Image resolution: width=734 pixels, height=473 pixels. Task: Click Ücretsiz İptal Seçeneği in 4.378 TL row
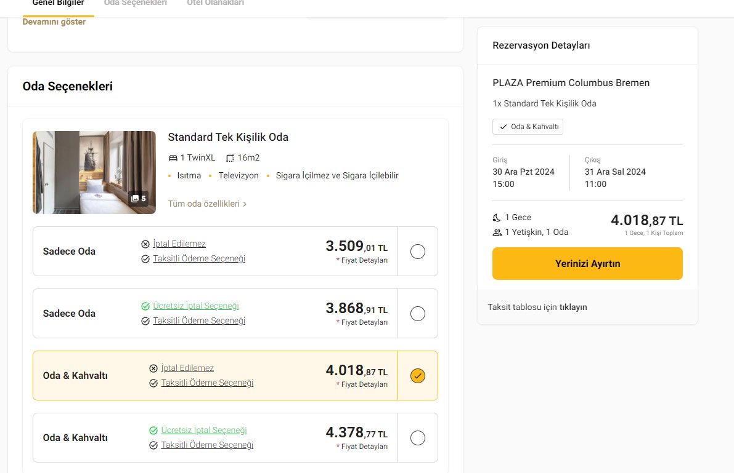[203, 431]
